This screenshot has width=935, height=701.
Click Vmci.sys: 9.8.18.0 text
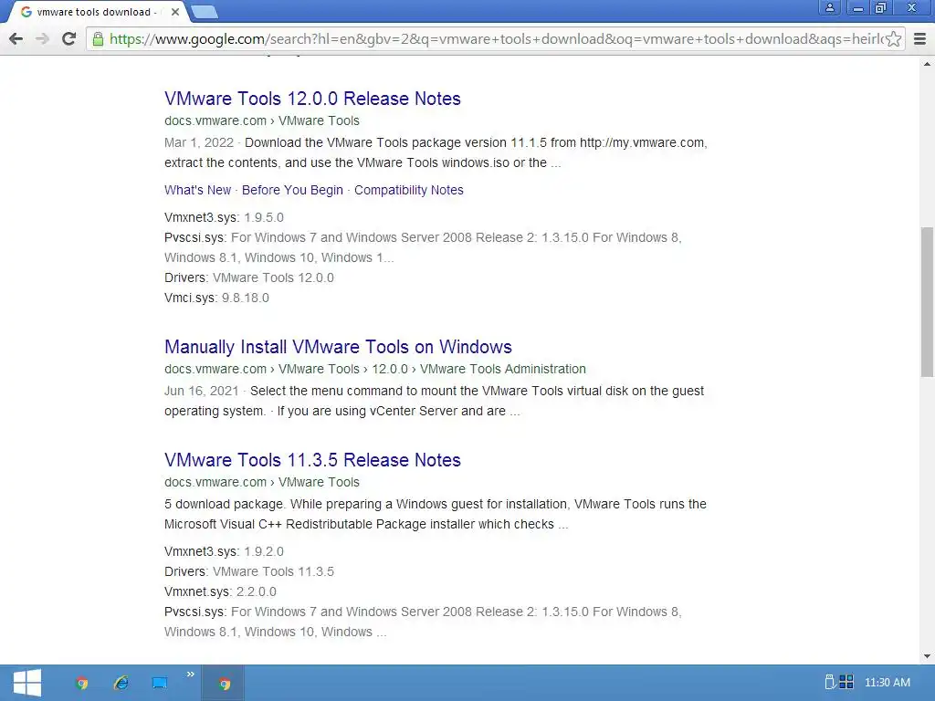point(216,298)
